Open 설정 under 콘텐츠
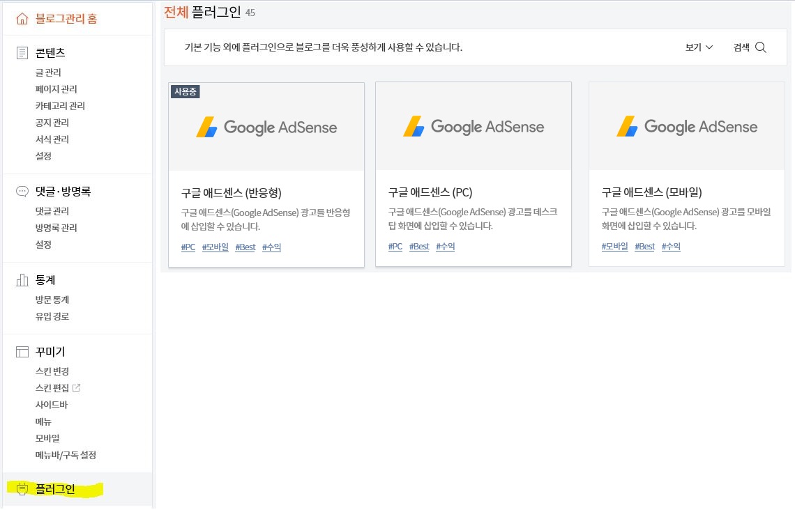This screenshot has height=510, width=795. pyautogui.click(x=44, y=156)
